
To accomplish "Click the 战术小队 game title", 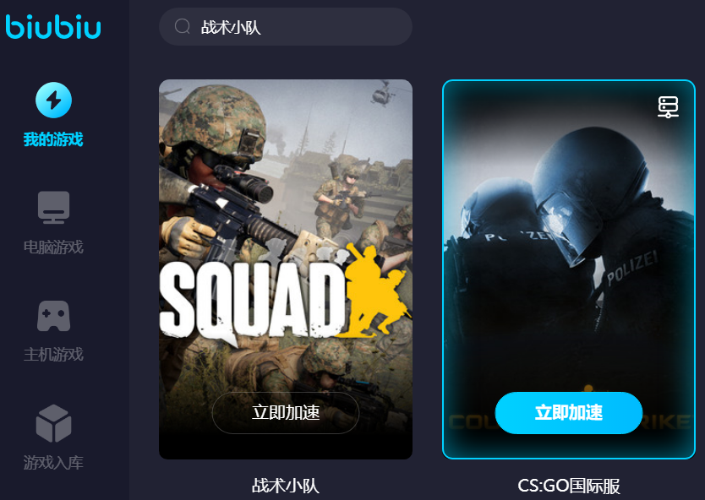I will (286, 486).
